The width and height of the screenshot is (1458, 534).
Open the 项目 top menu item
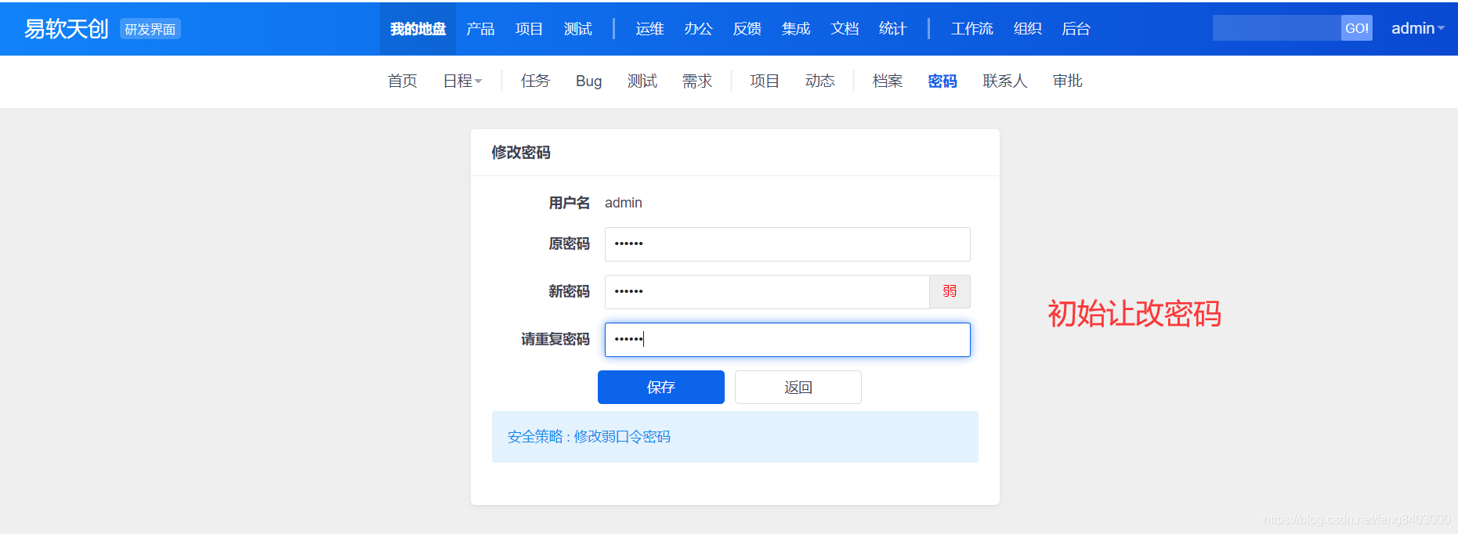click(x=529, y=29)
